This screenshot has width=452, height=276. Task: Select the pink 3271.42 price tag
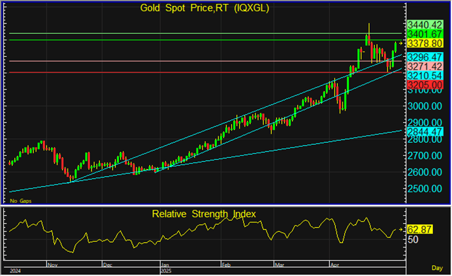click(425, 67)
